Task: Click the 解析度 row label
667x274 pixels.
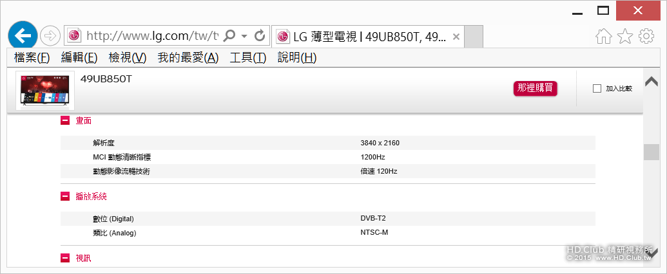Action: coord(103,143)
